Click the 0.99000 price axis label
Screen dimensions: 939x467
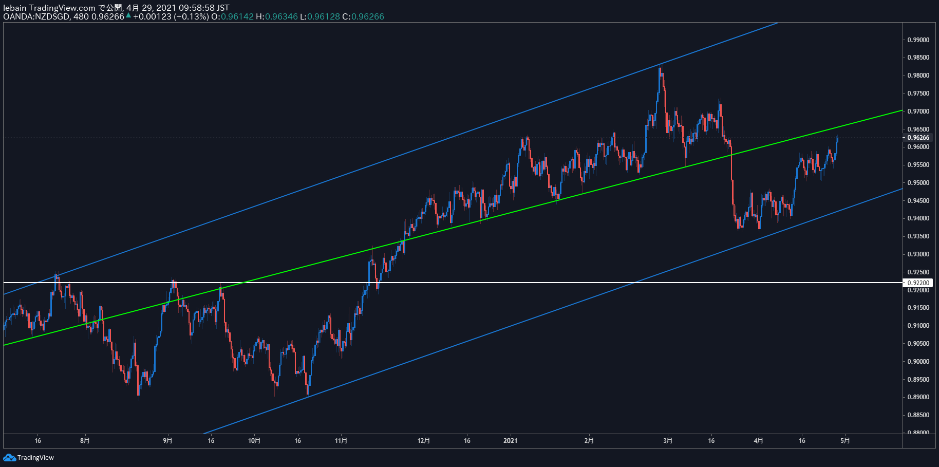coord(918,40)
